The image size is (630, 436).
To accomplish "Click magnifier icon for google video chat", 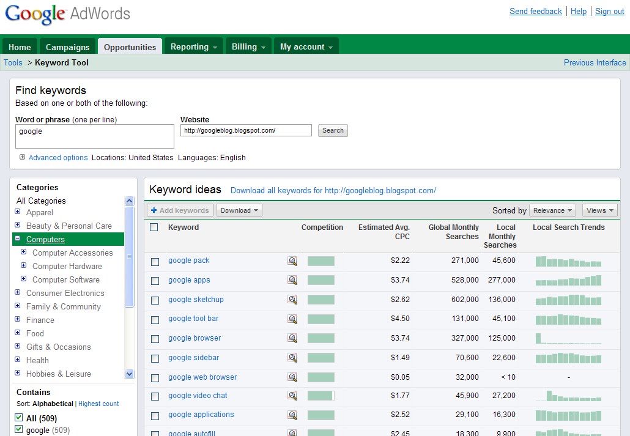I will pyautogui.click(x=292, y=396).
